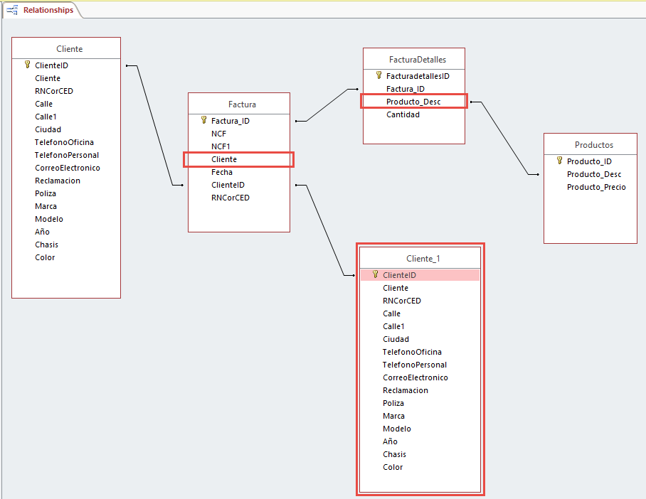Click the key icon next to Factura_ID in Factura table

point(204,120)
